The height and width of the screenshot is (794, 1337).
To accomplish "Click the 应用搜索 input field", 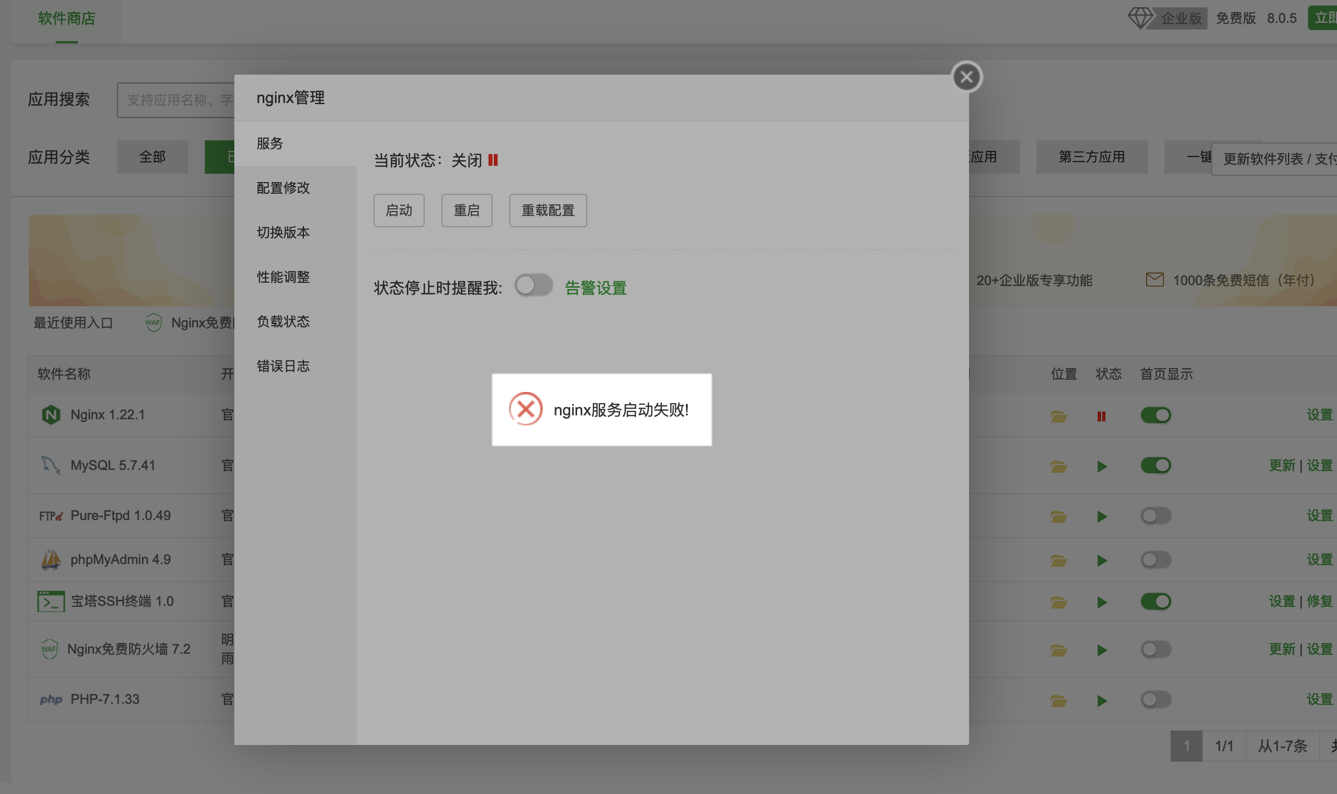I will pyautogui.click(x=176, y=100).
